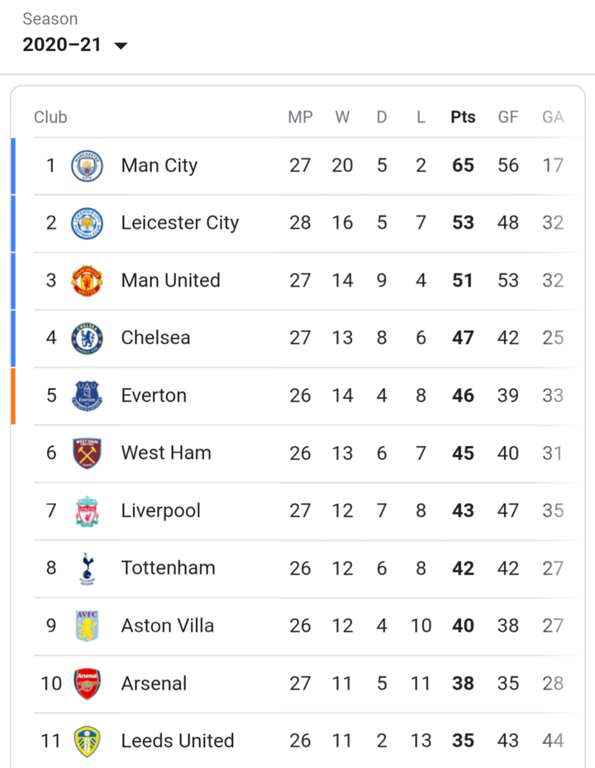Open the 2020–21 season dropdown
Screen dimensions: 595x768
tap(75, 45)
